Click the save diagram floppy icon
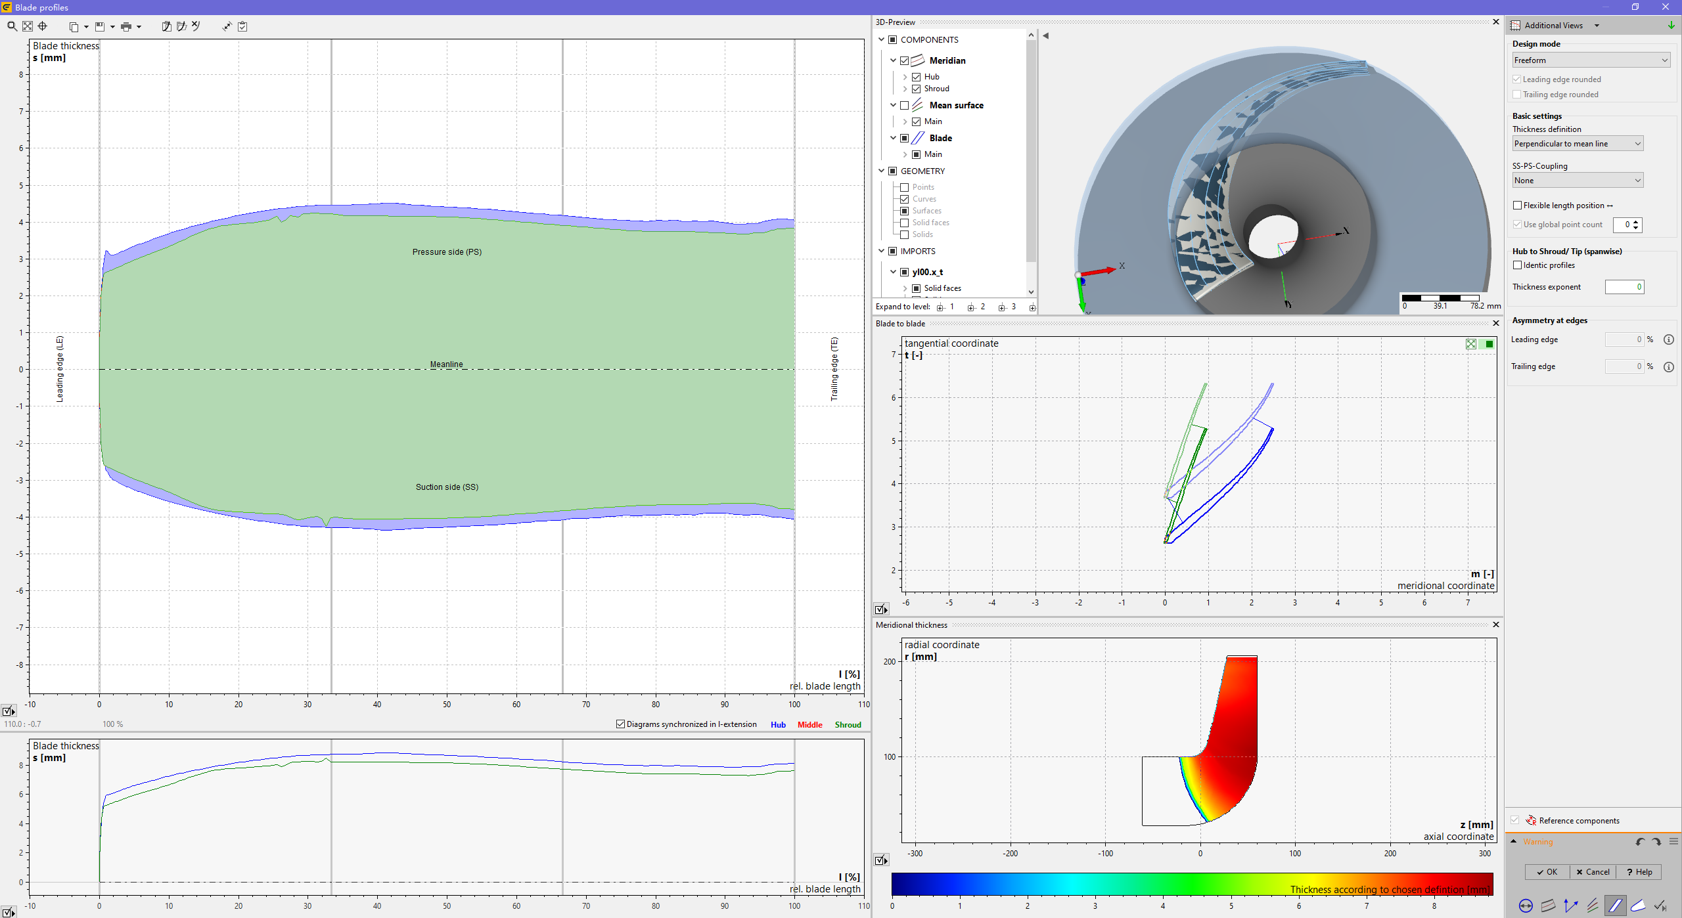 [x=100, y=27]
